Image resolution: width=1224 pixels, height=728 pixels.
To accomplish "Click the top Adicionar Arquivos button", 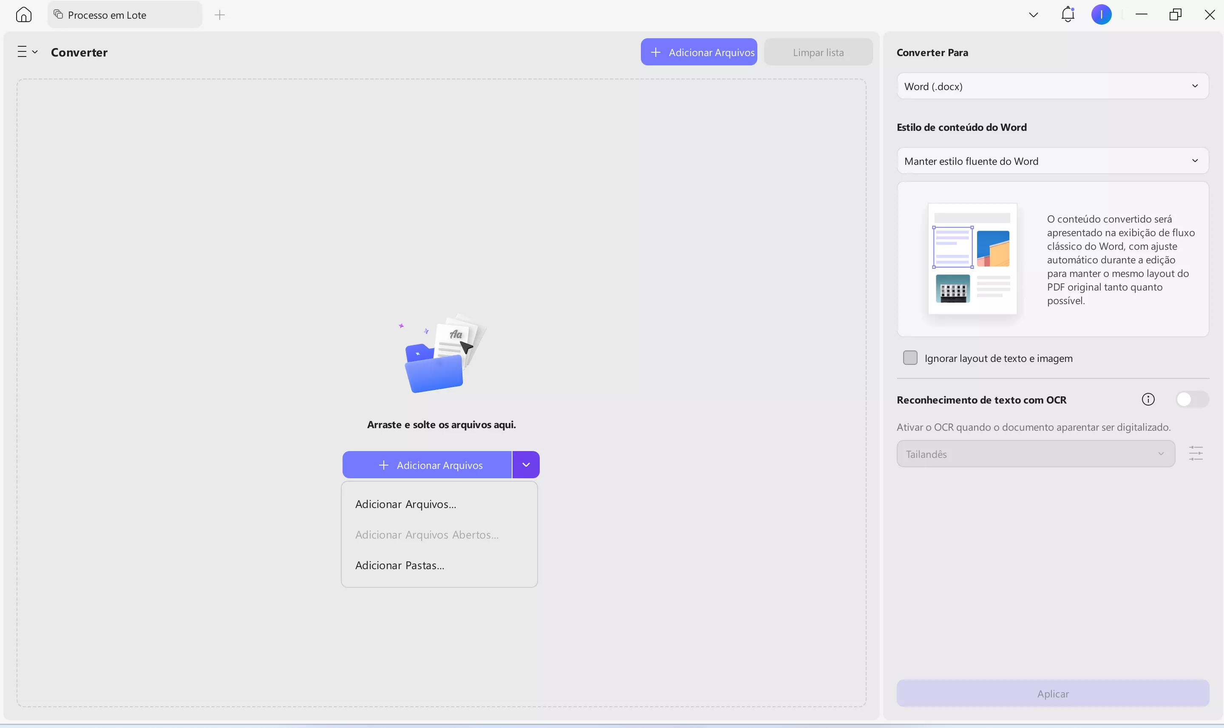I will (x=698, y=52).
